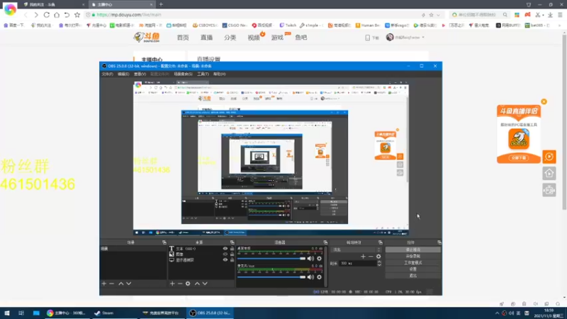
Task: Open Mic/Aux settings gear
Action: [x=320, y=277]
